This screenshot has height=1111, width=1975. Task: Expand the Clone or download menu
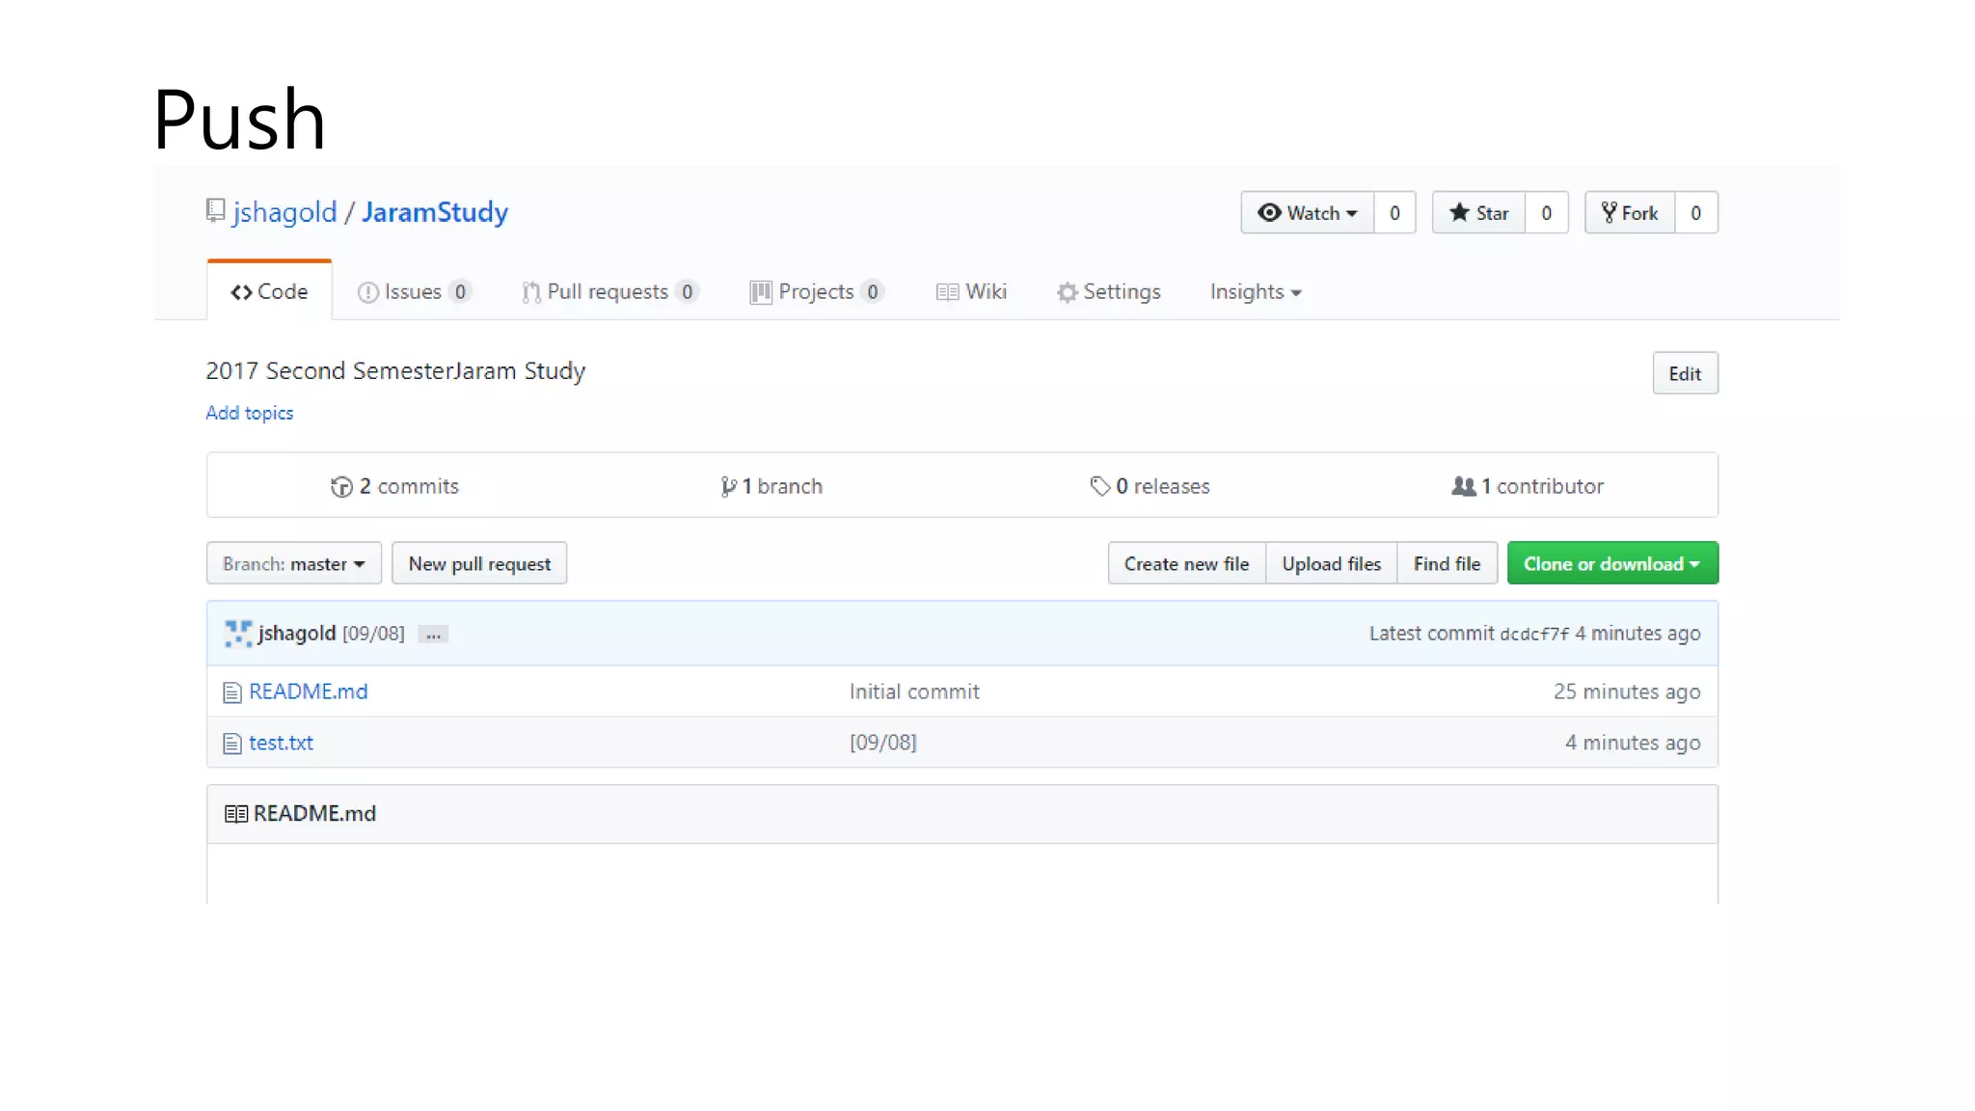[x=1611, y=564]
